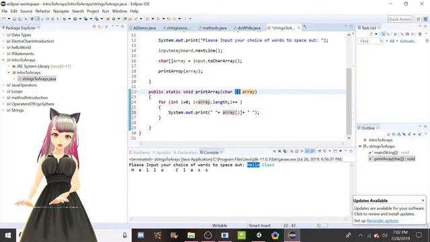Toggle Link with Editor in Package Explorer
The image size is (430, 242).
tap(99, 27)
